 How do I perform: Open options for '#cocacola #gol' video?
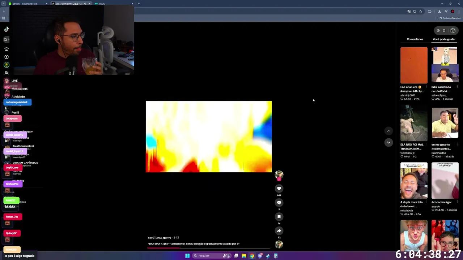[457, 202]
